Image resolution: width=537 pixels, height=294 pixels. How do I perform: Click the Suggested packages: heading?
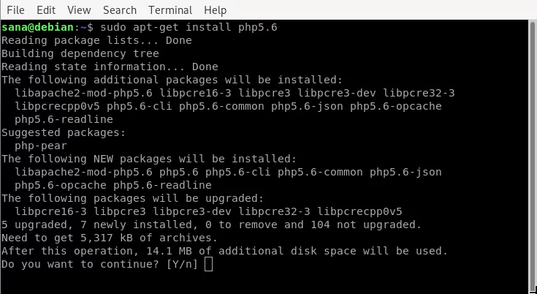click(x=64, y=132)
